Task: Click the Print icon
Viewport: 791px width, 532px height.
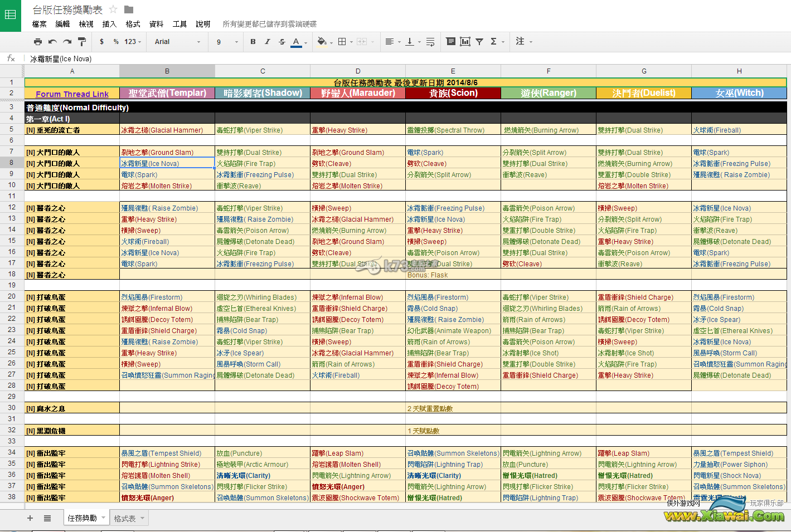Action: coord(38,42)
